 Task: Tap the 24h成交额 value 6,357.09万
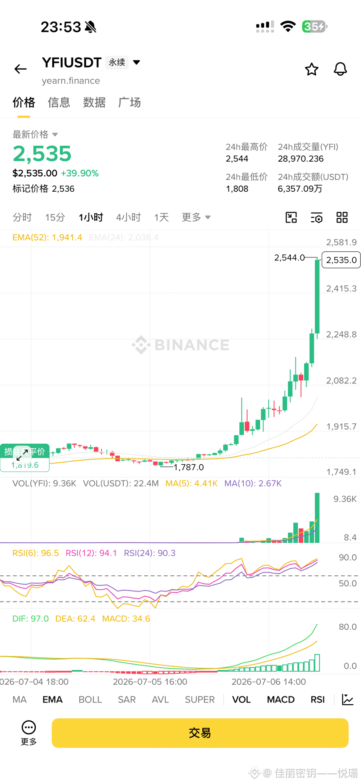point(300,189)
